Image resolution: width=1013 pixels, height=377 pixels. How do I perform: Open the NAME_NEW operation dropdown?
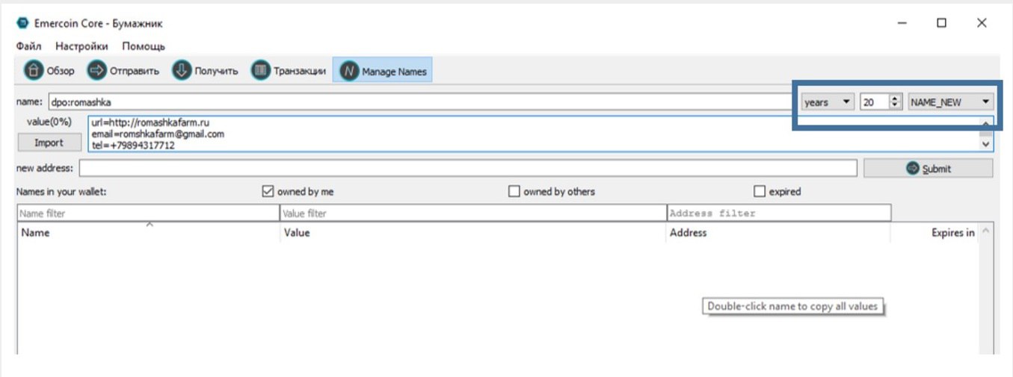[951, 102]
